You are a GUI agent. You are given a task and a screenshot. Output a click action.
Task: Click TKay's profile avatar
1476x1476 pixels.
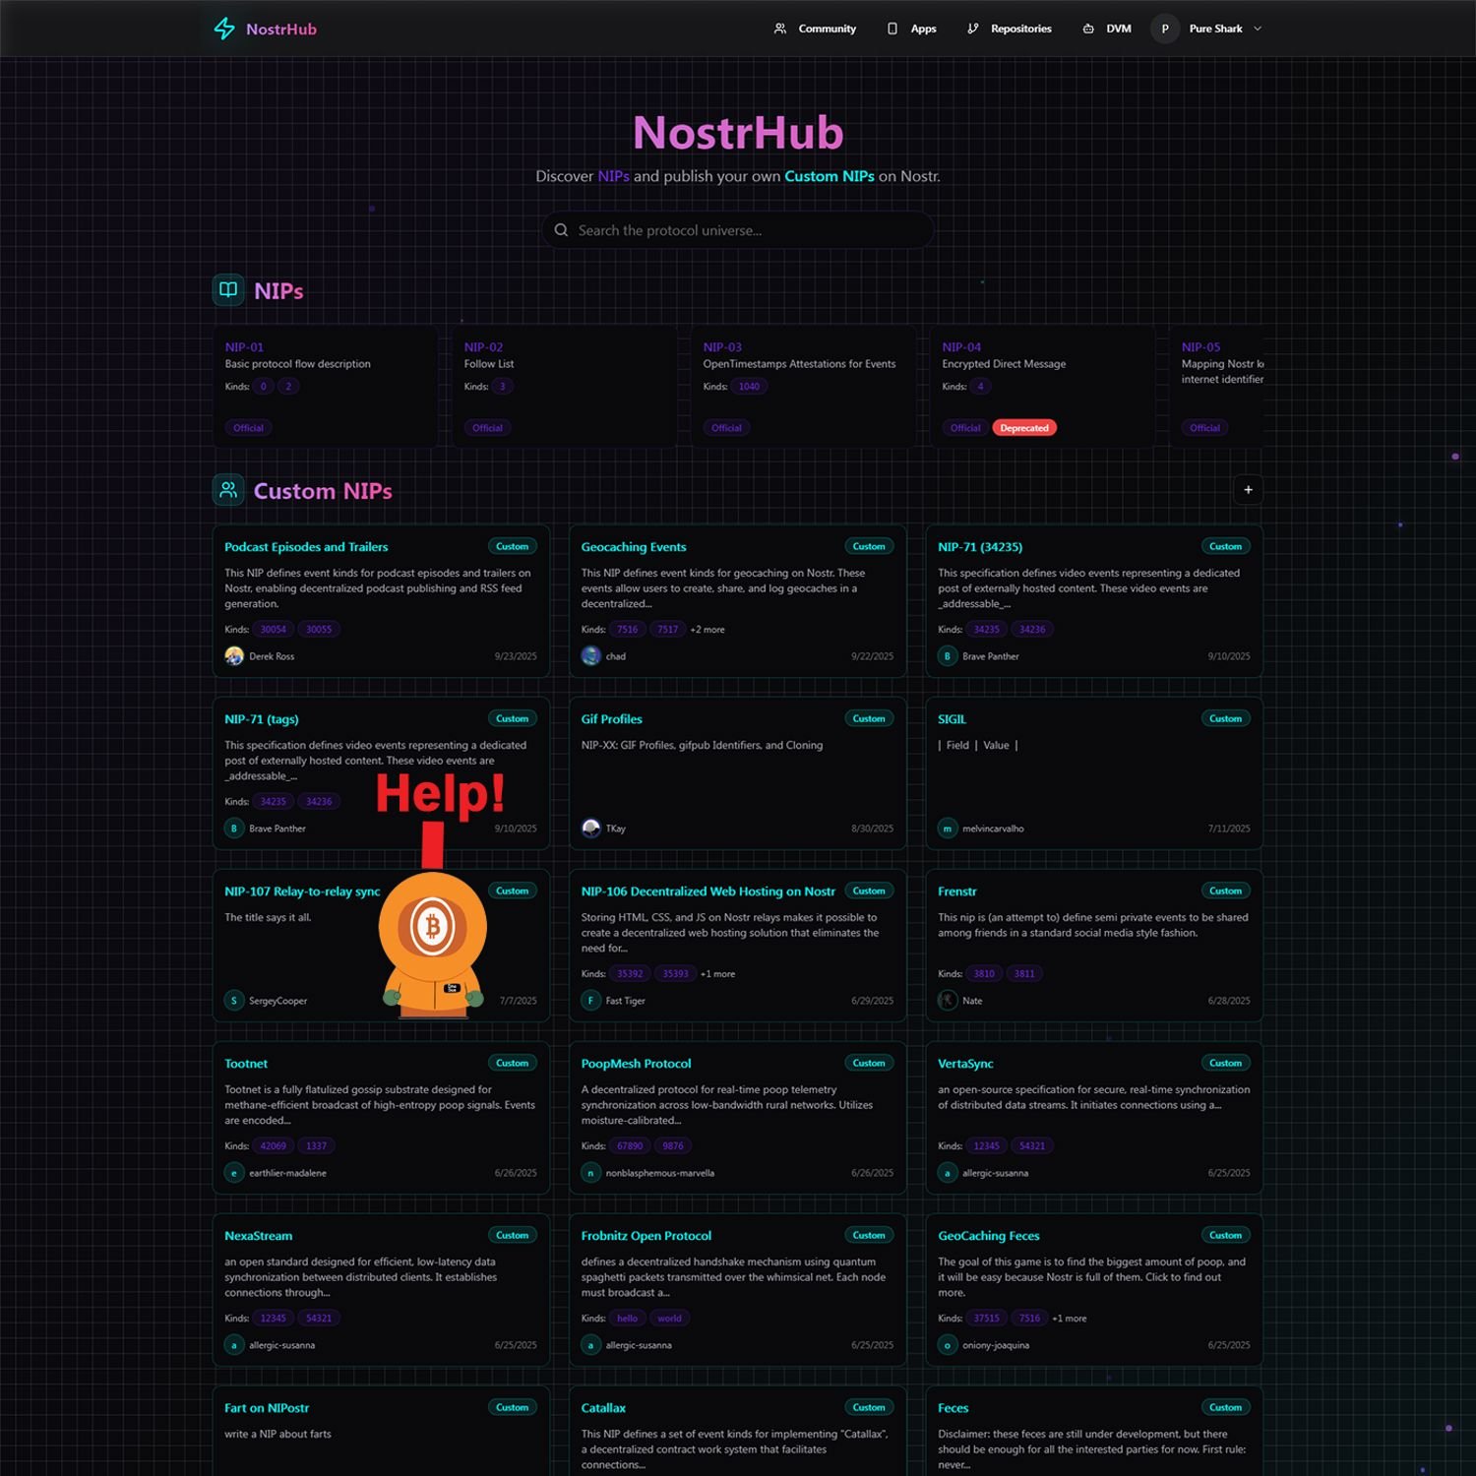(x=590, y=829)
